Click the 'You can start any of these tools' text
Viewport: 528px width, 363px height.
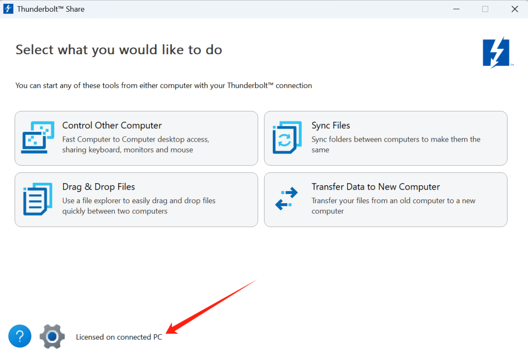click(164, 85)
